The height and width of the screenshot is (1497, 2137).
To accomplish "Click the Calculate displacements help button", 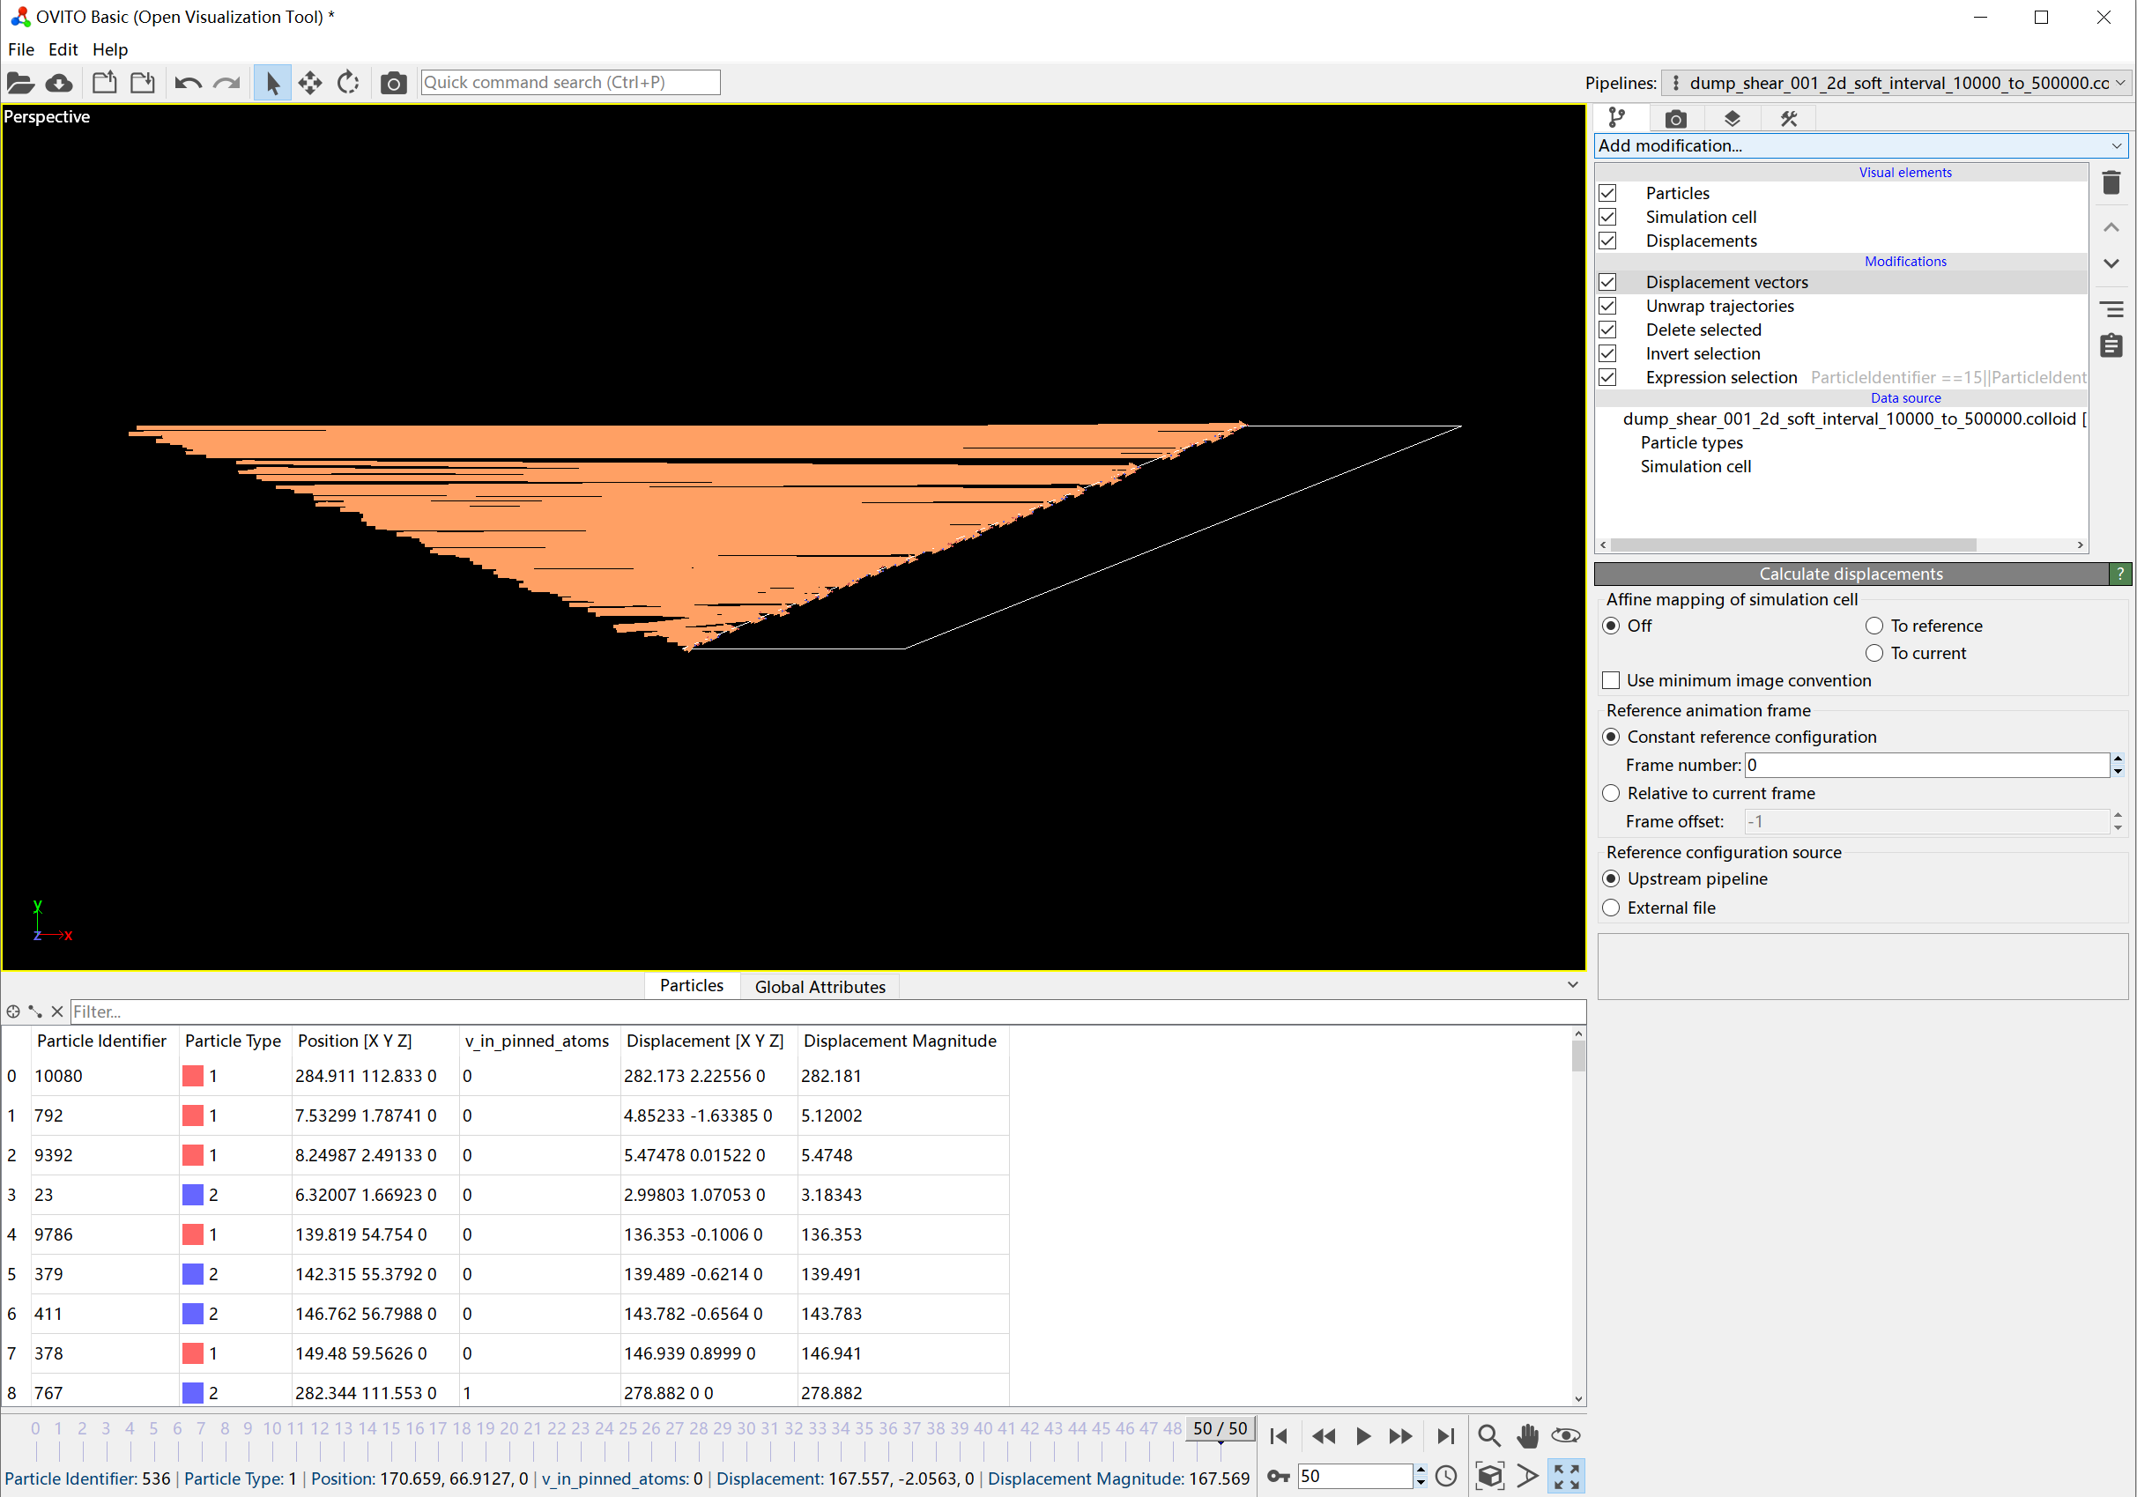I will click(x=2119, y=574).
